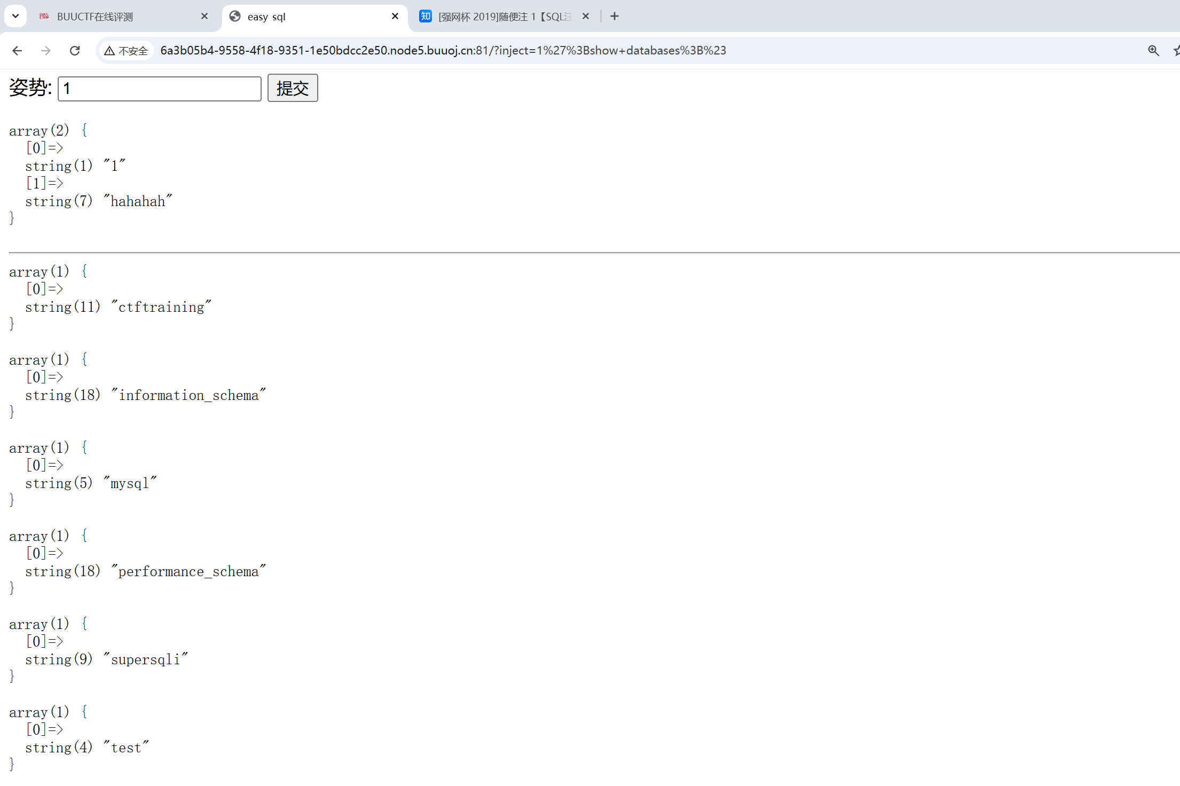The height and width of the screenshot is (786, 1180).
Task: Close the BUUCTF在线评测 tab
Action: pos(204,17)
